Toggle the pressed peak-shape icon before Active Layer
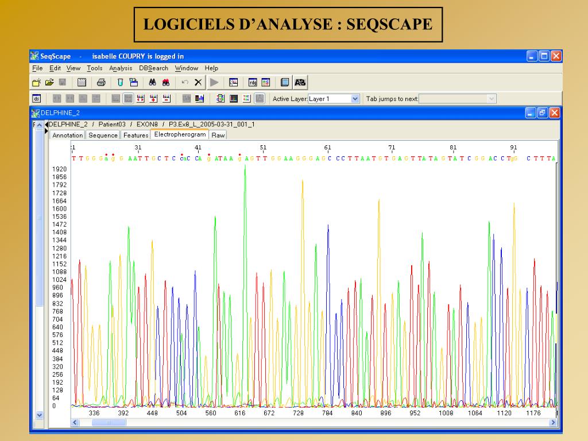The height and width of the screenshot is (441, 588). click(260, 99)
